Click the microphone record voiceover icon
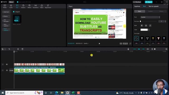169x95 pixels. click(128, 49)
